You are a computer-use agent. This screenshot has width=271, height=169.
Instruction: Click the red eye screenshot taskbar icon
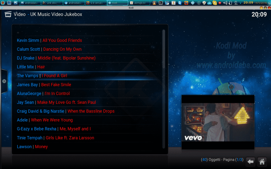pyautogui.click(x=186, y=3)
